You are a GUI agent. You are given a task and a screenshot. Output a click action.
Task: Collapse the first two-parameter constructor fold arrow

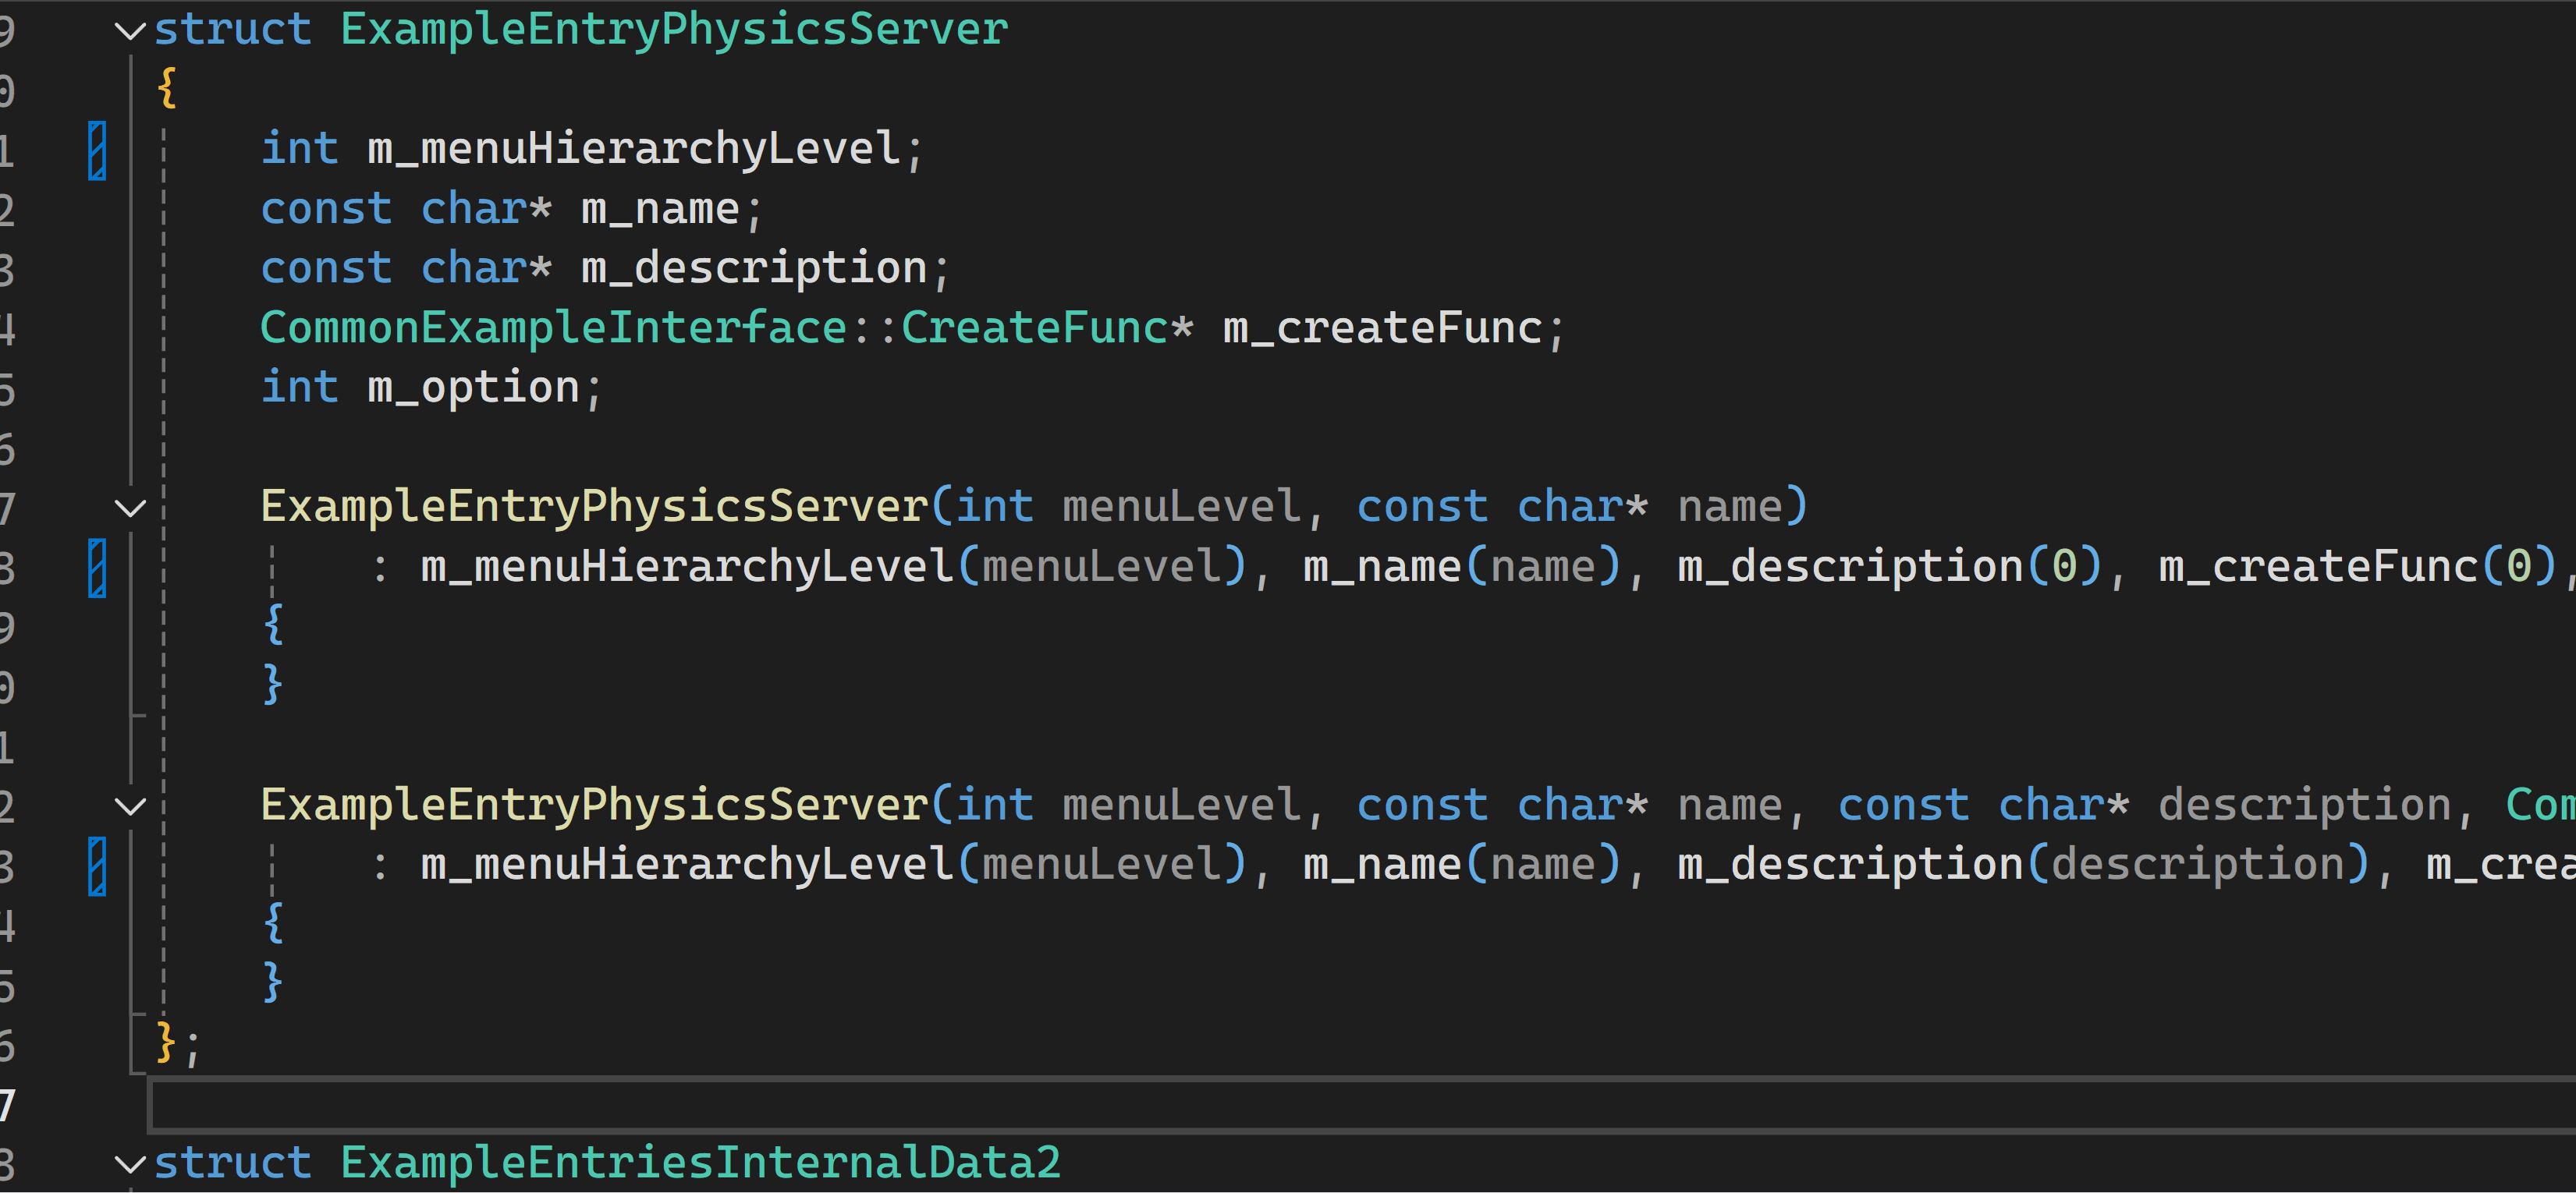[x=130, y=508]
